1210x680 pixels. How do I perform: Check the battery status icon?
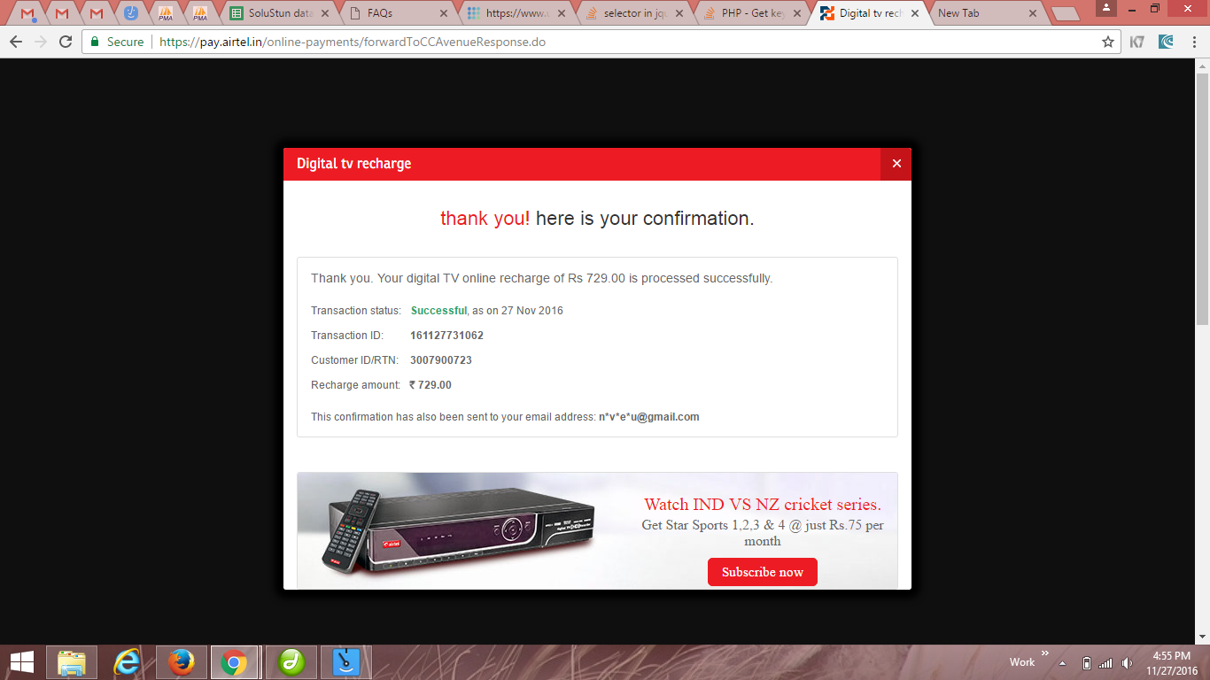pos(1086,663)
